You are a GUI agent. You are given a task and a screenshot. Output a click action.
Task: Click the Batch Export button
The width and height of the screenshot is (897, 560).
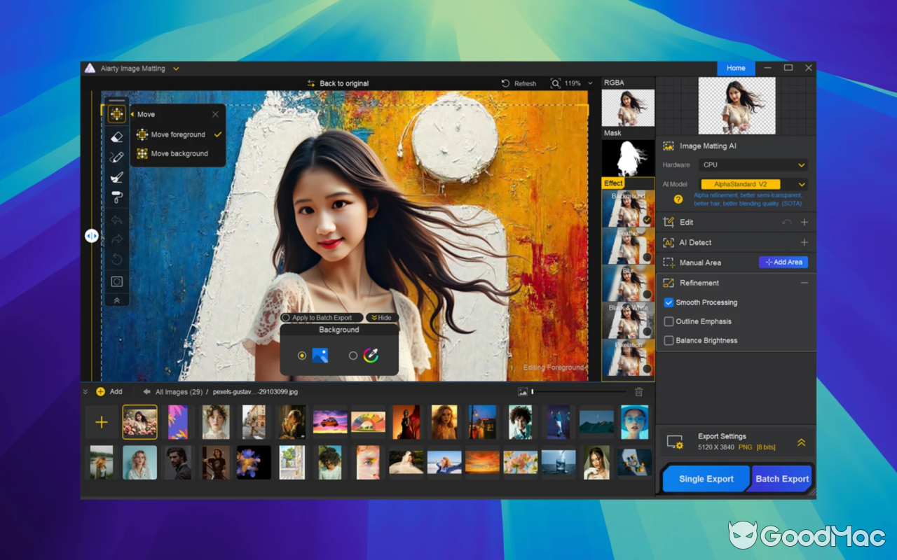(781, 479)
